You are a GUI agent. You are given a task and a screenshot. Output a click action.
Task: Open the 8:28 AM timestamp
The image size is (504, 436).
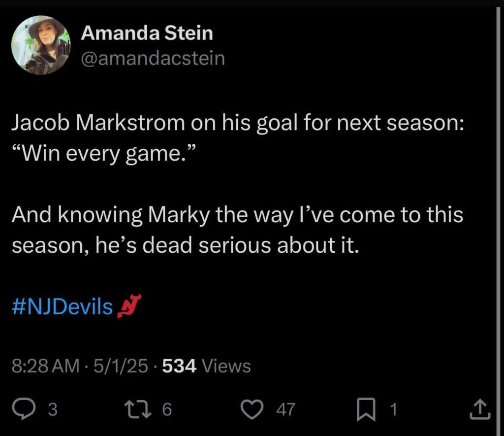pos(45,366)
